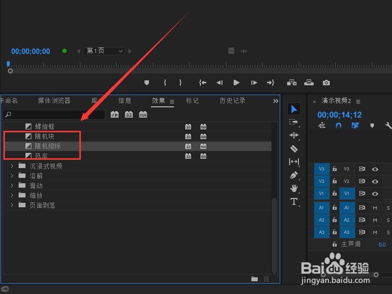Open the 第1页 page dropdown
Image resolution: width=392 pixels, height=294 pixels.
(104, 51)
